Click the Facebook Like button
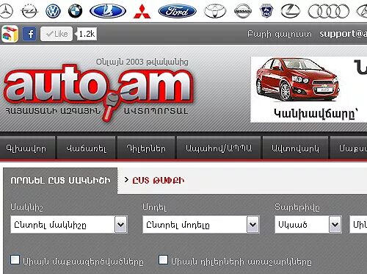 (57, 34)
